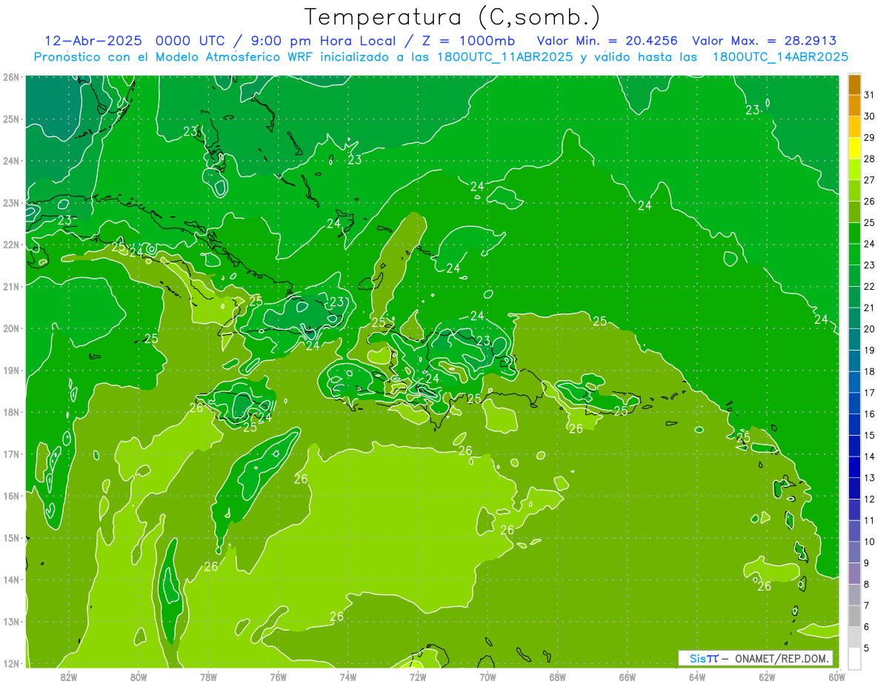Click the '17N' latitude axis label
889x687 pixels.
(11, 454)
